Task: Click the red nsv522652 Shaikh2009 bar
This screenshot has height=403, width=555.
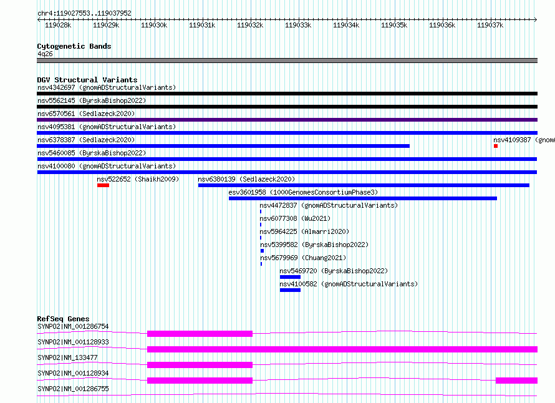Action: pos(103,185)
